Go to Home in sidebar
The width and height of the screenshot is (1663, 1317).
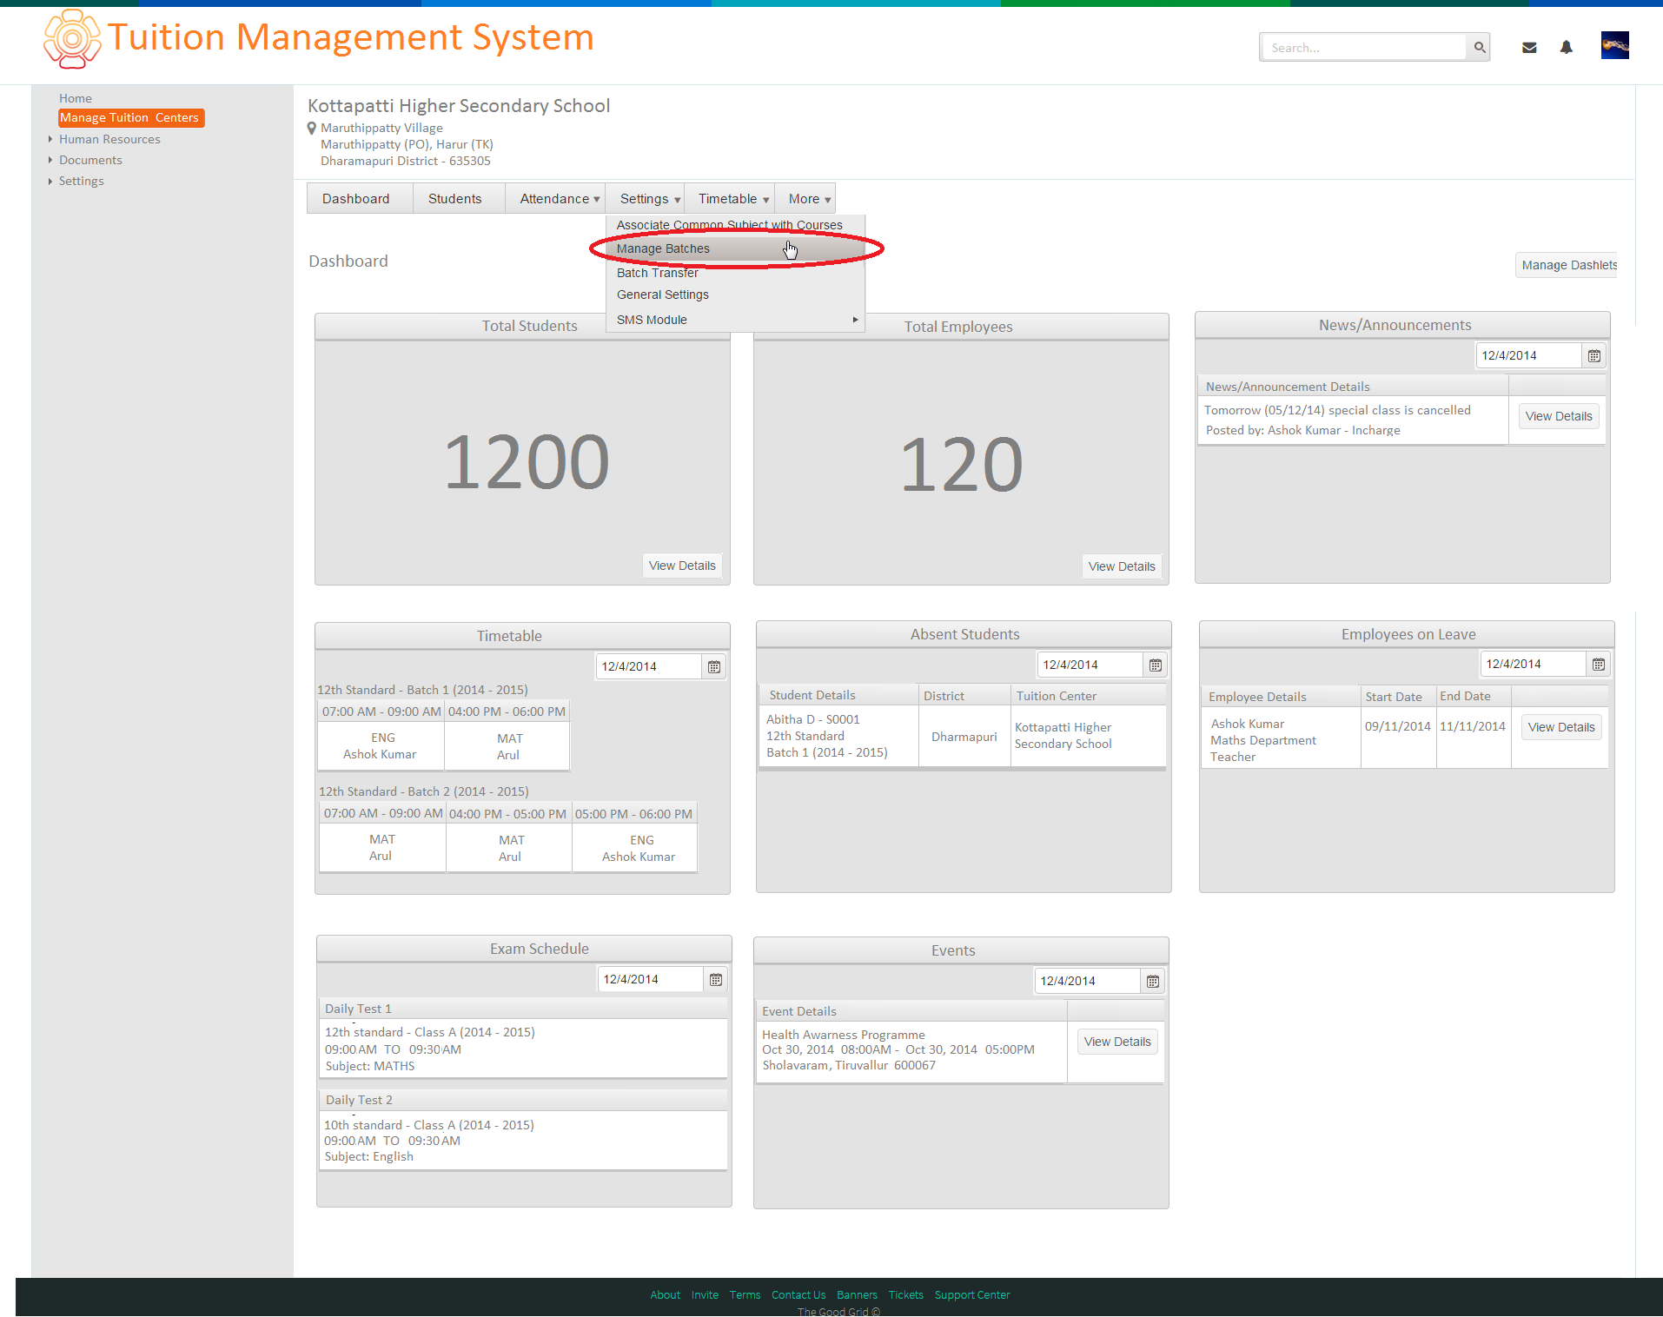[x=76, y=98]
